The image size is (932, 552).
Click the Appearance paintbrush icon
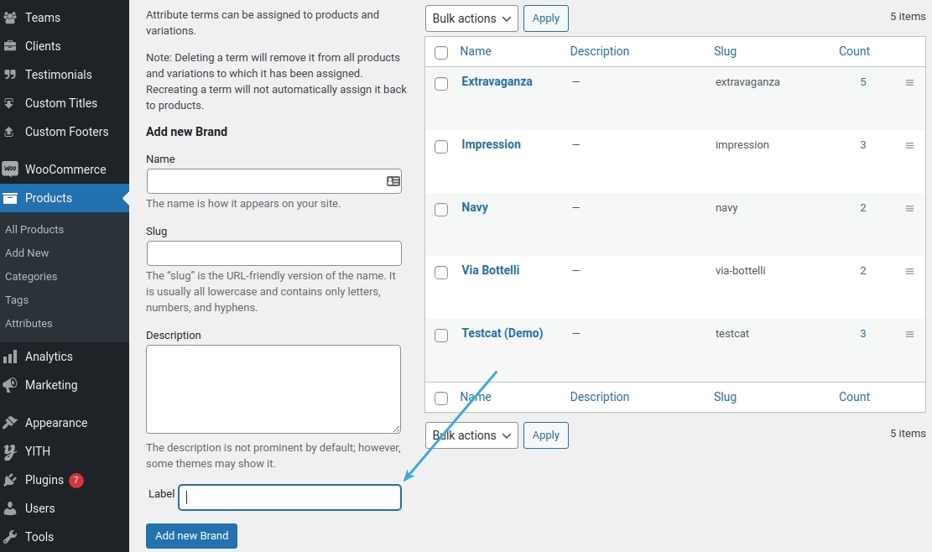pyautogui.click(x=10, y=423)
